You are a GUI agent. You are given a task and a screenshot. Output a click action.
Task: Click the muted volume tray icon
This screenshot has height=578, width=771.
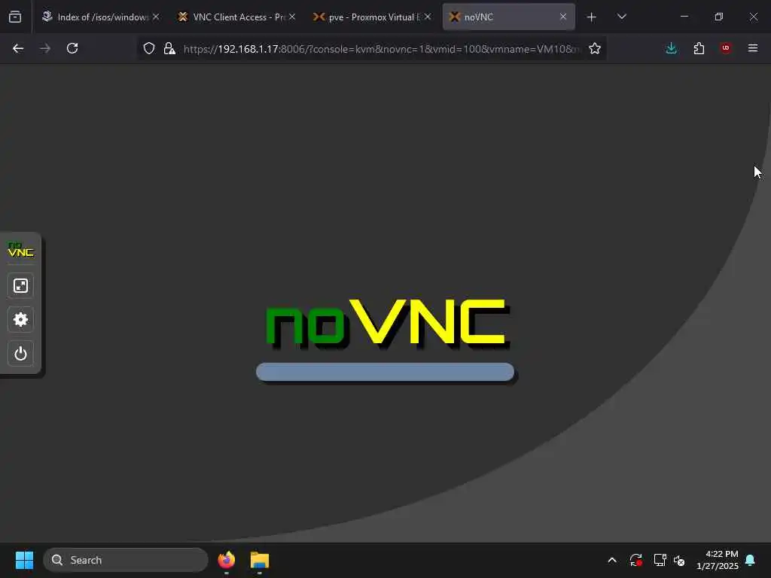(x=680, y=560)
